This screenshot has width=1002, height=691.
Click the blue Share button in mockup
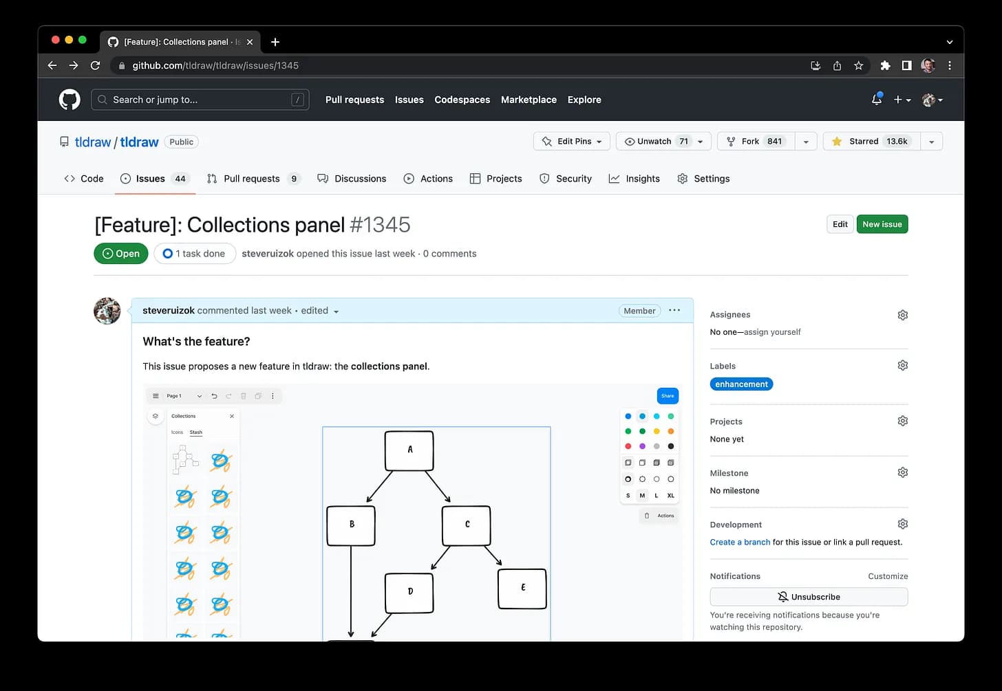click(668, 396)
